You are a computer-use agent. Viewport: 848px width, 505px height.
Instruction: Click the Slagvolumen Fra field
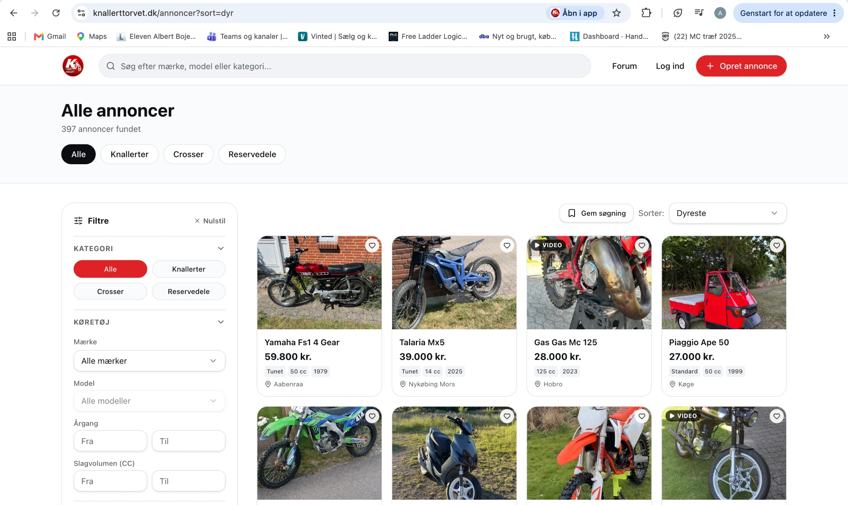point(110,481)
